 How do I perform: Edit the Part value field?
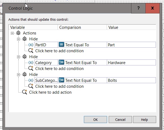tap(131, 45)
